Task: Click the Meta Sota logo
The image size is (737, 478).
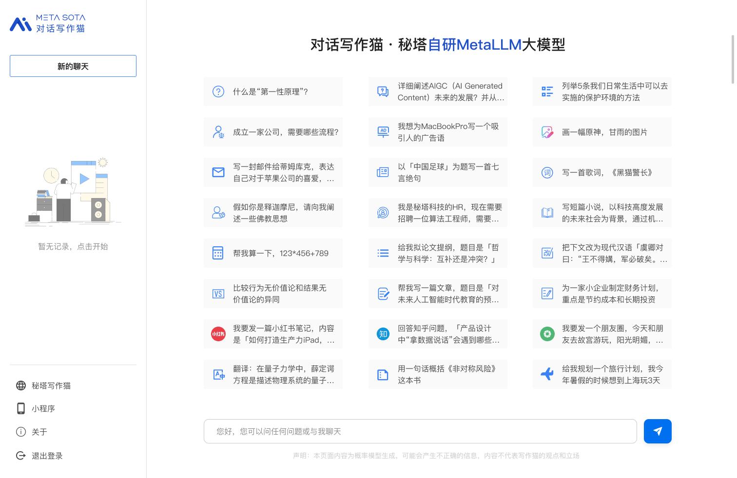Action: (x=48, y=23)
